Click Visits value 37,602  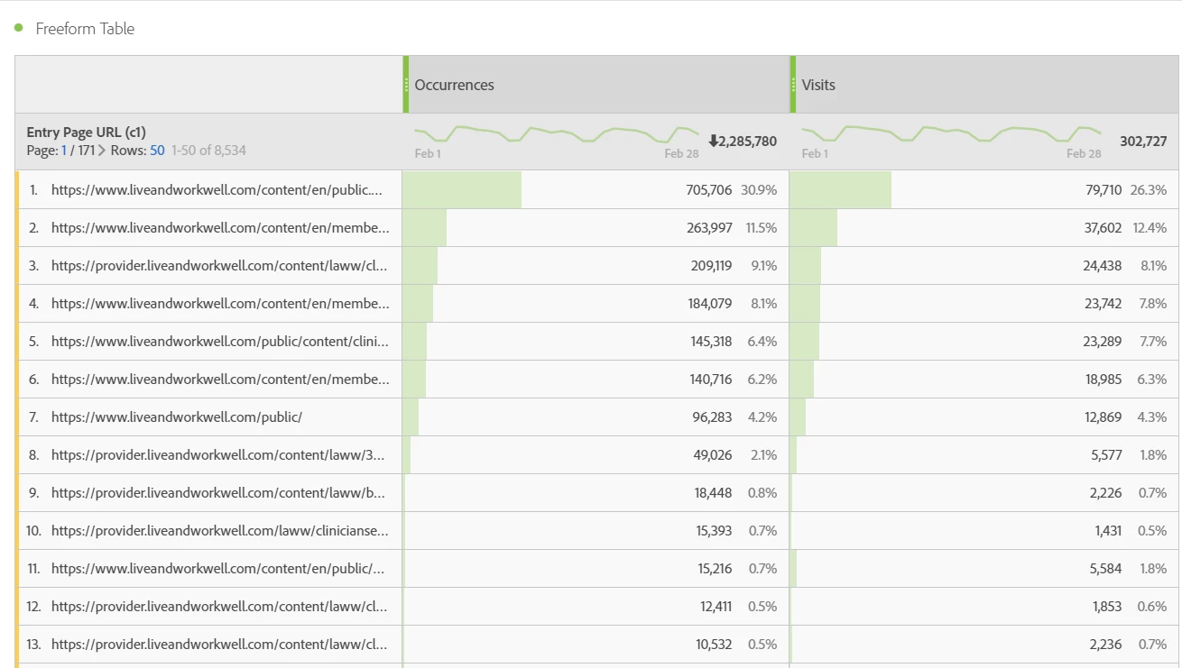click(1103, 228)
